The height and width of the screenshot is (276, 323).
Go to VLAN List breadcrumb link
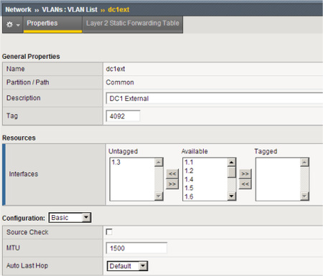70,9
